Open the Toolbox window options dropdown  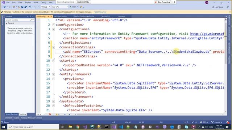click(28, 17)
